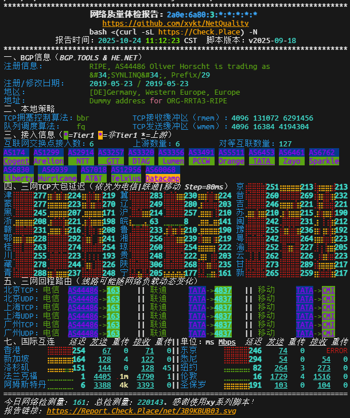Select the Lumen upstream badge
The width and height of the screenshot is (350, 418).
pos(172,161)
